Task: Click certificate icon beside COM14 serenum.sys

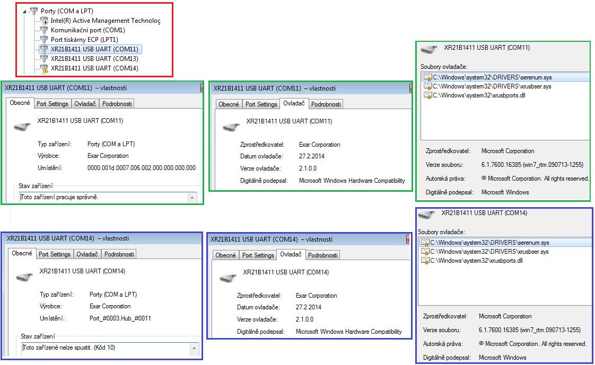Action: tap(425, 243)
